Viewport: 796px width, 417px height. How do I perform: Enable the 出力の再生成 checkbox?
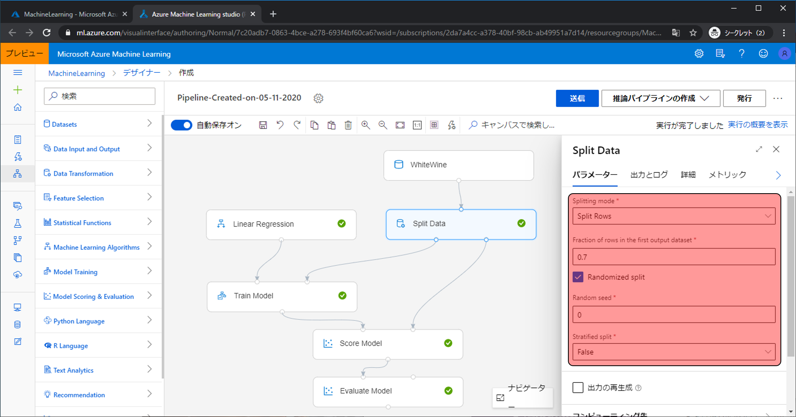[578, 388]
